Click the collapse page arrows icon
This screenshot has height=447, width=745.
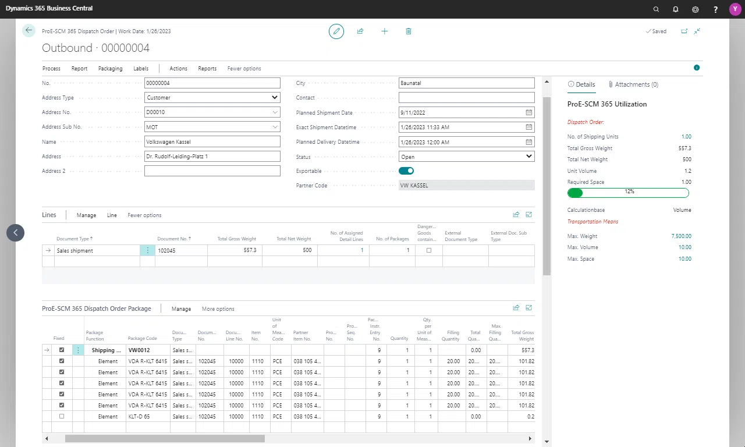click(697, 31)
